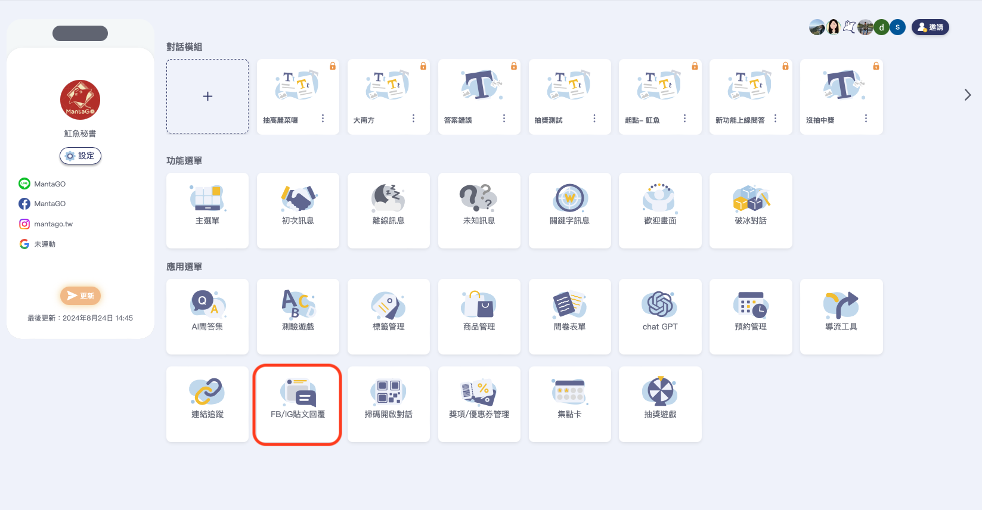This screenshot has height=510, width=982.
Task: Open the 集點卡 loyalty card app
Action: pyautogui.click(x=569, y=403)
